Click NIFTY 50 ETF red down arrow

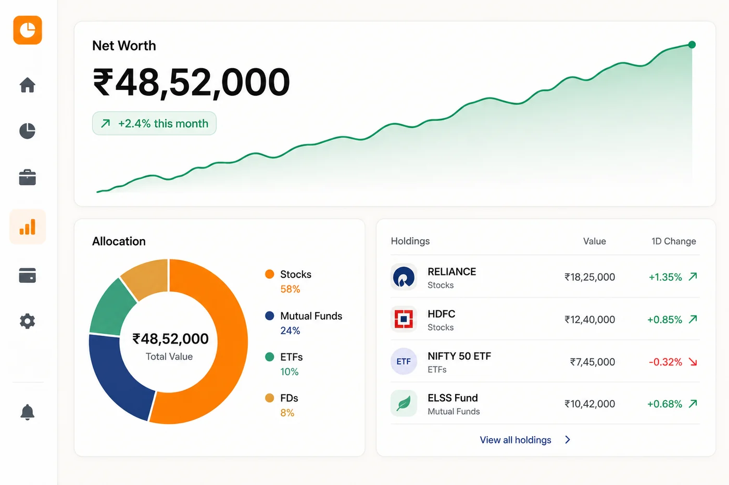point(693,362)
